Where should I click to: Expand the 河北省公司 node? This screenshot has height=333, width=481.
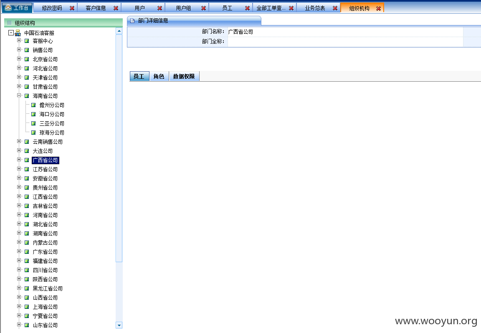tap(19, 68)
